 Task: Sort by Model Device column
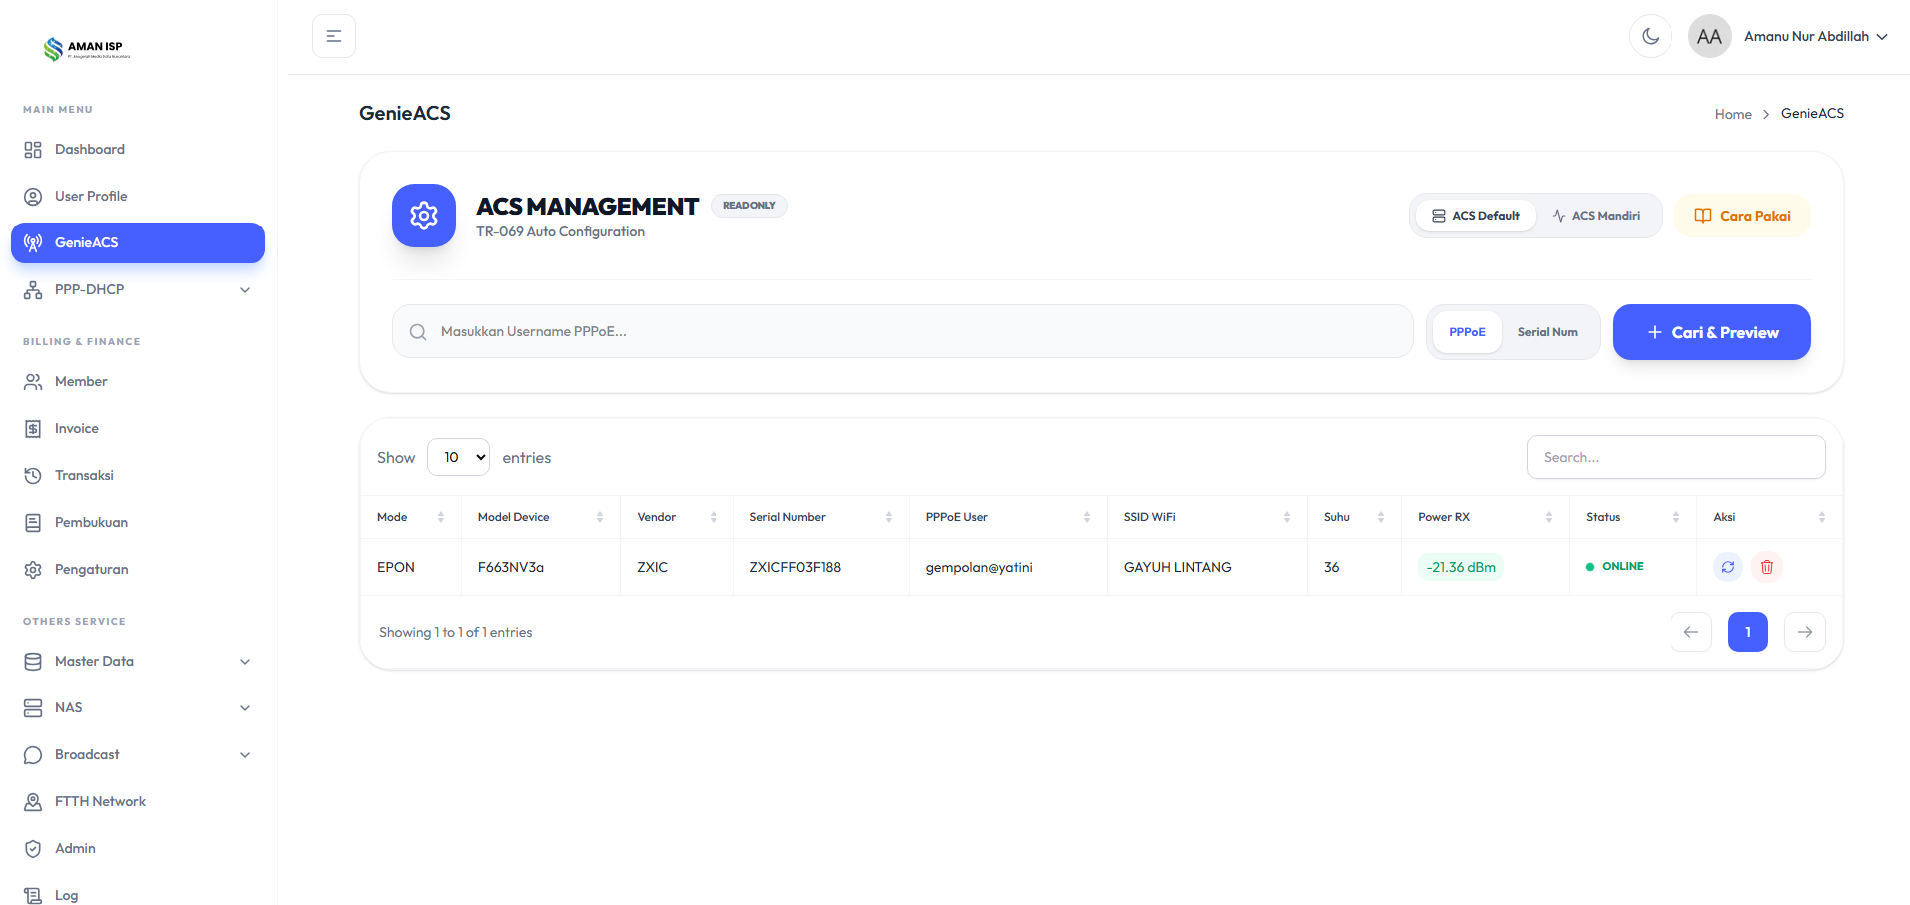click(x=541, y=517)
